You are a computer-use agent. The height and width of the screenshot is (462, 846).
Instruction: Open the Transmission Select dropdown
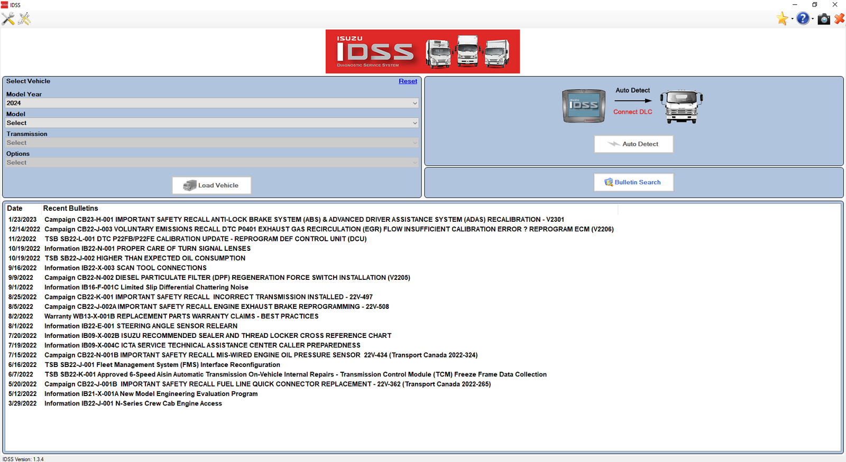(x=212, y=143)
